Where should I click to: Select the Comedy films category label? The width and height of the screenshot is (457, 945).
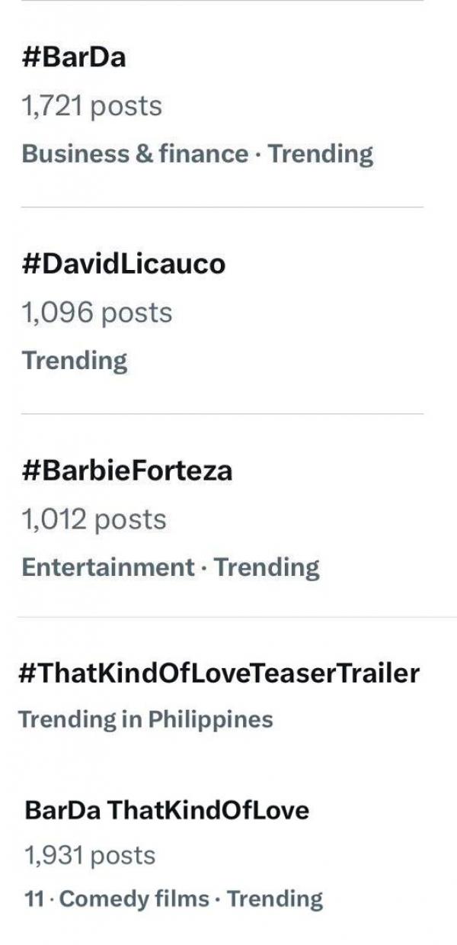[134, 899]
